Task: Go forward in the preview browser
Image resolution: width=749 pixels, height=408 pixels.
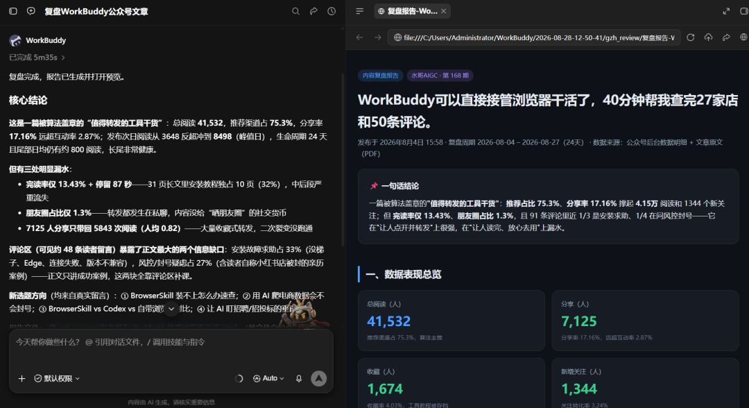Action: [378, 37]
